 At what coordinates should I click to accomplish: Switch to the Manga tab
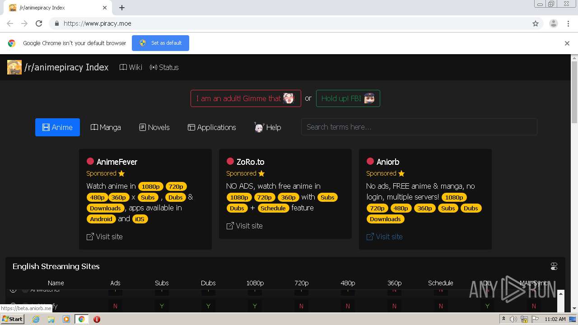(106, 127)
